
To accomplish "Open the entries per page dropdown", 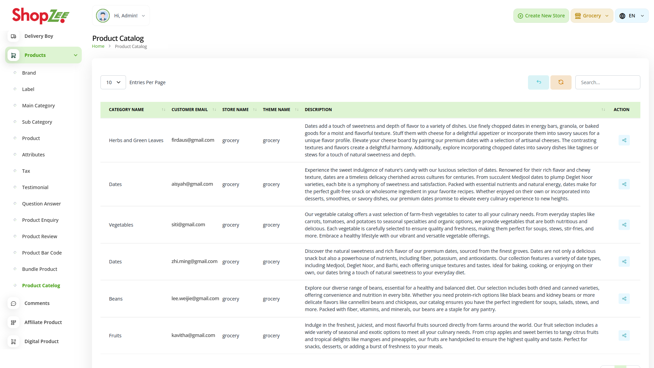I will [113, 82].
